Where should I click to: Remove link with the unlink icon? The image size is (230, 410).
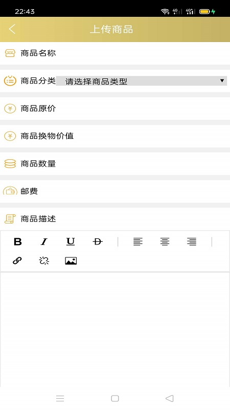[x=44, y=261]
